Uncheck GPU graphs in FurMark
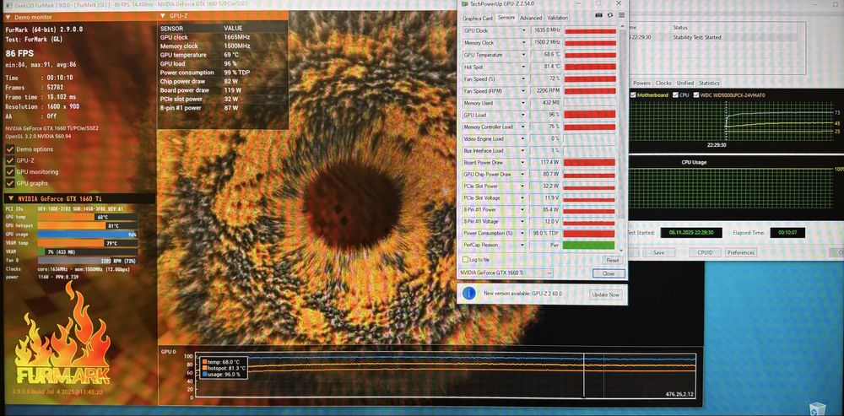The image size is (844, 416). click(9, 183)
